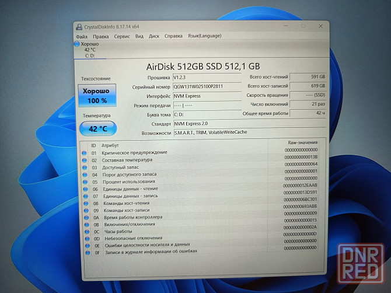This screenshot has width=391, height=293.
Task: Click the Режим передачи field
Action: 207,106
